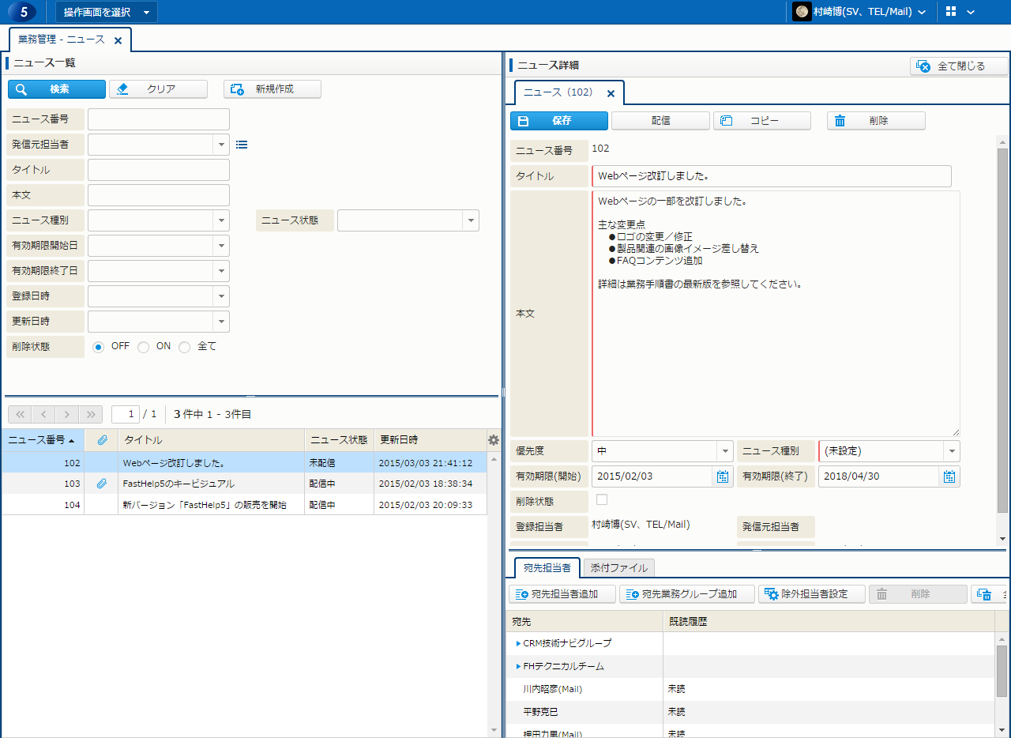Switch to the 添付ファイル tab
The image size is (1011, 738).
coord(619,567)
